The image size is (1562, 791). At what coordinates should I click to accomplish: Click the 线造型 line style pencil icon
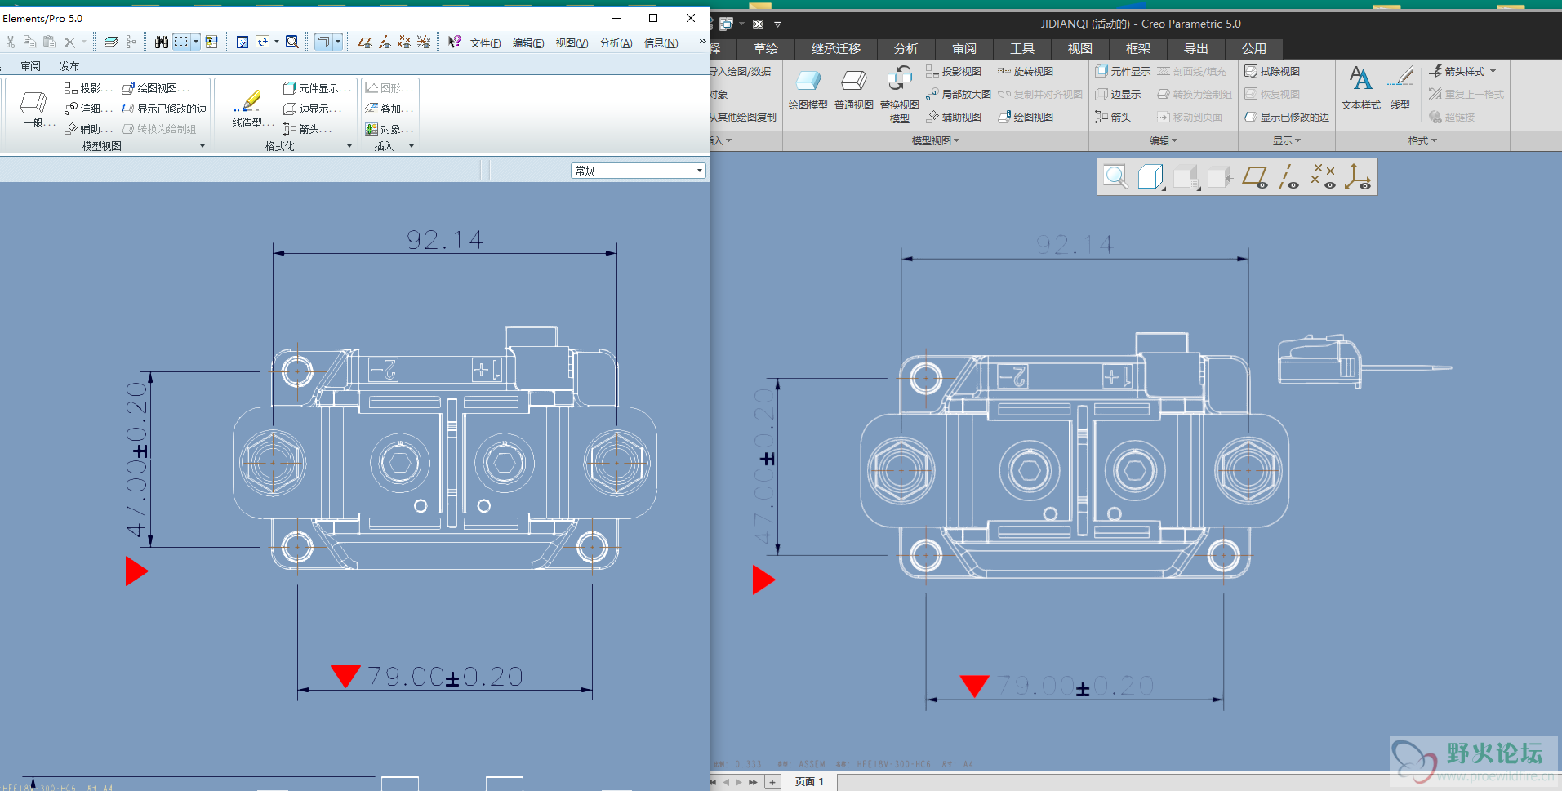point(247,101)
